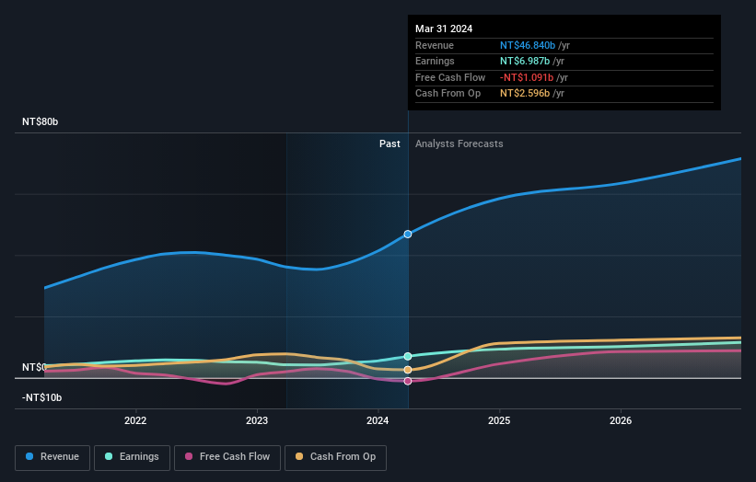This screenshot has height=482, width=756.
Task: Click the orange Cash From Op legend dot
Action: click(x=299, y=456)
